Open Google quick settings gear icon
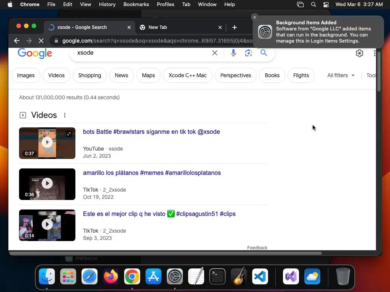Screen dimensions: 390x292 (359, 53)
